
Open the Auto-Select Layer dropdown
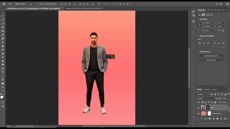[x=32, y=4]
